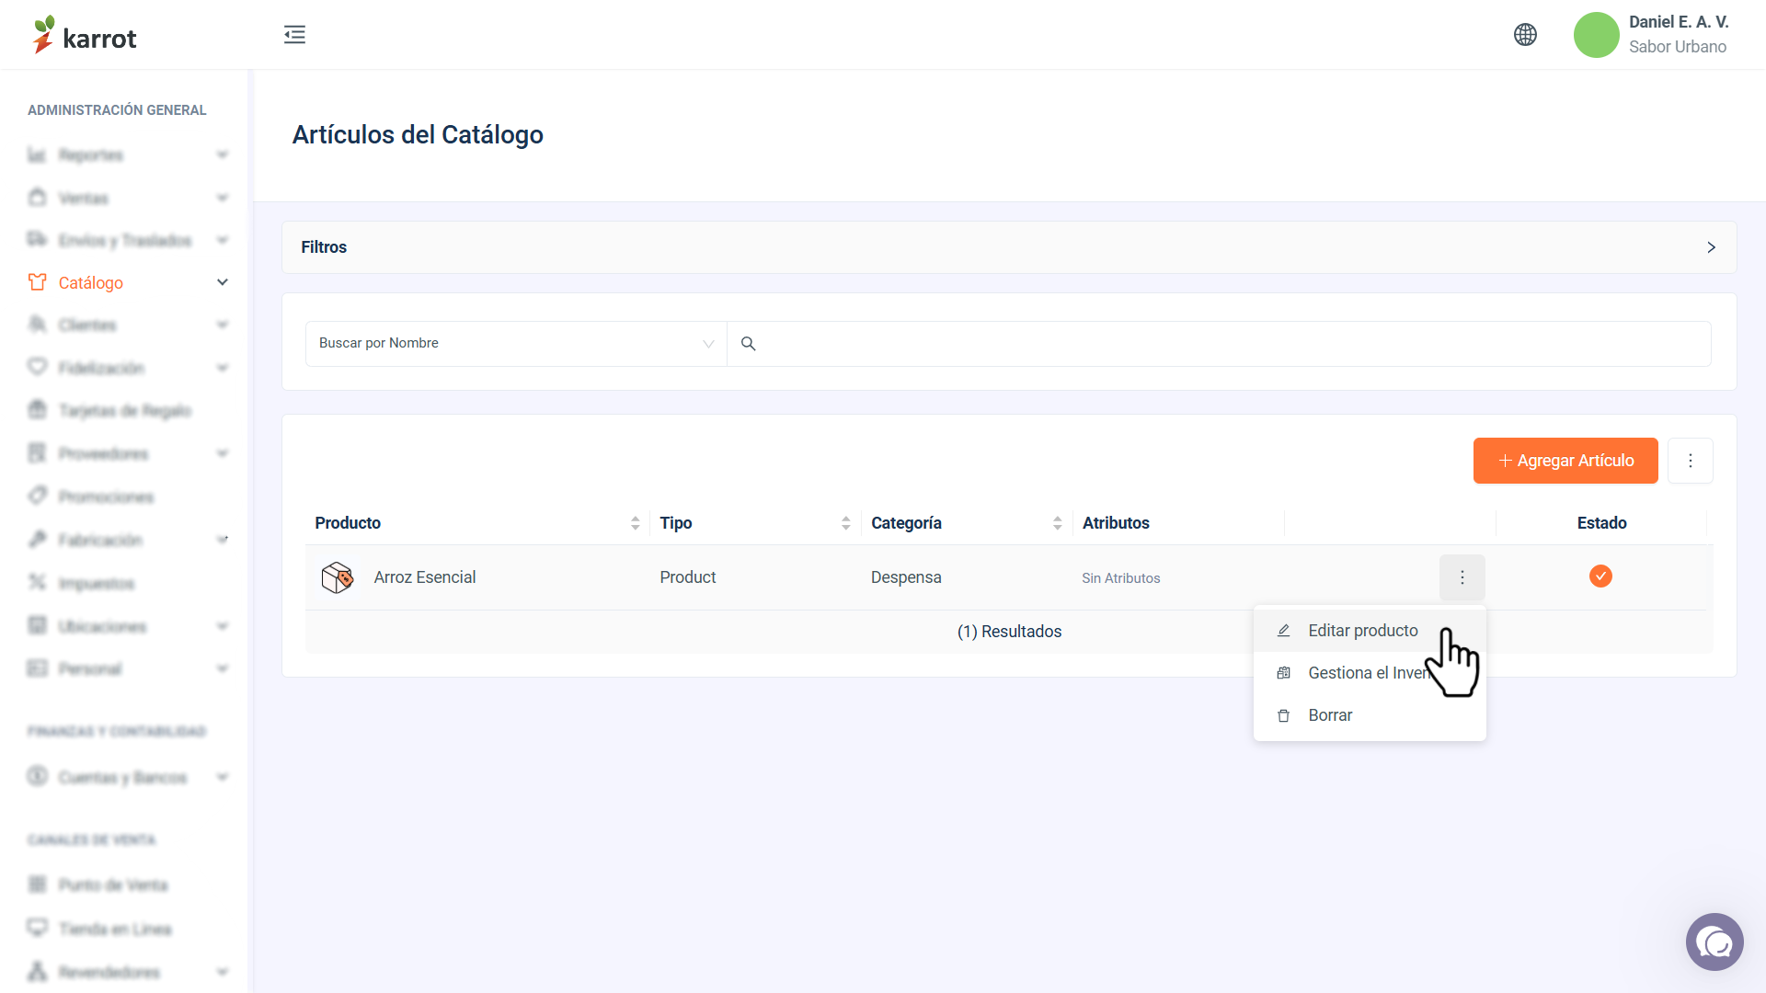Expand the Reportes menu arrow

(x=222, y=154)
